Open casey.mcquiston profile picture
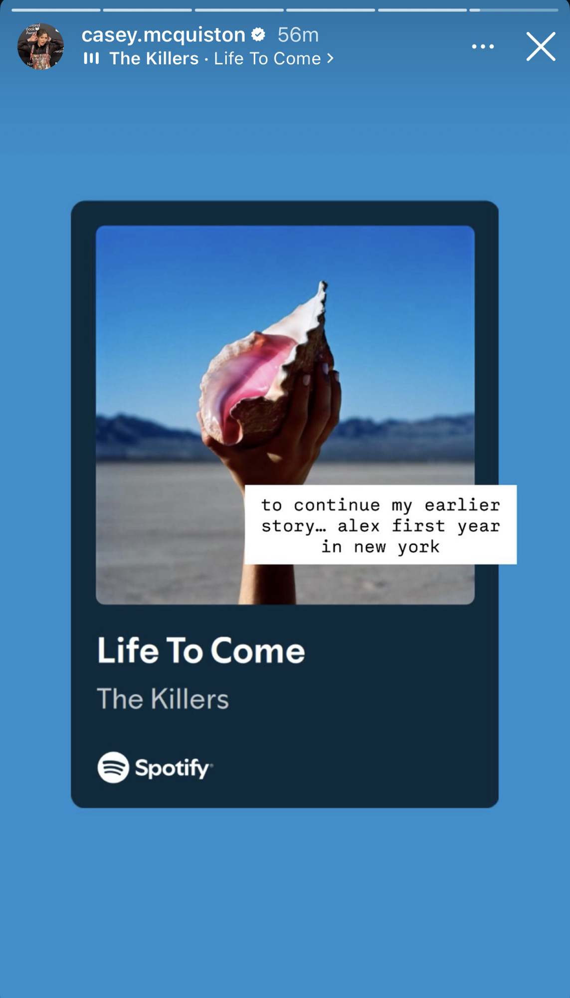570x998 pixels. tap(41, 46)
